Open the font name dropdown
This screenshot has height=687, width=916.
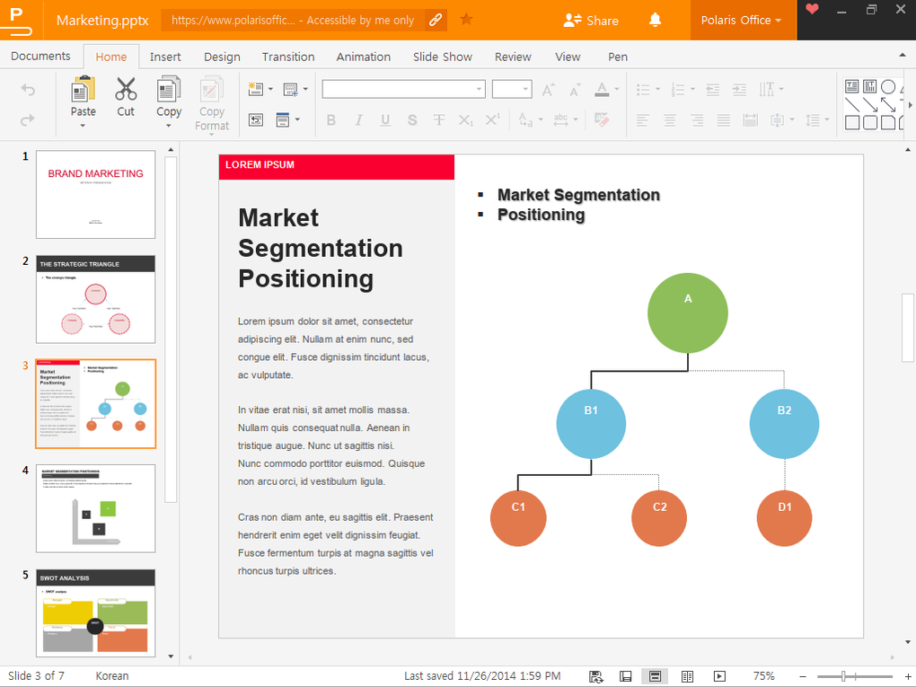click(x=479, y=89)
